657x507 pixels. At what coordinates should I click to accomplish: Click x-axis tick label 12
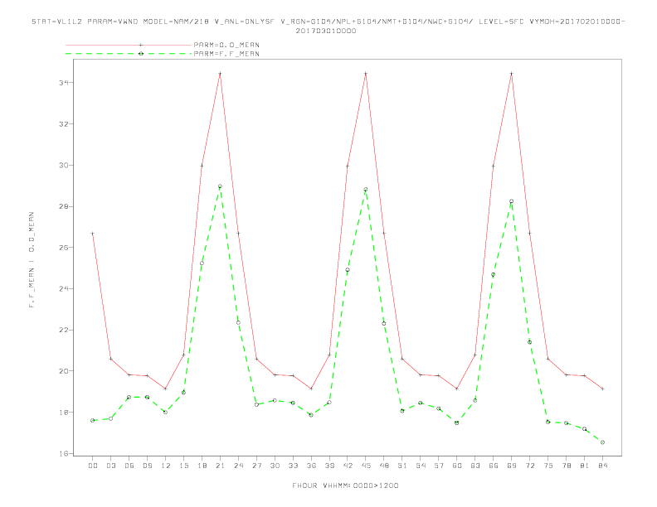click(x=166, y=466)
